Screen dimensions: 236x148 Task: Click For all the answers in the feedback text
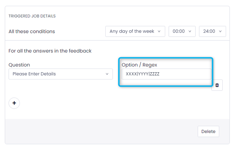[50, 51]
